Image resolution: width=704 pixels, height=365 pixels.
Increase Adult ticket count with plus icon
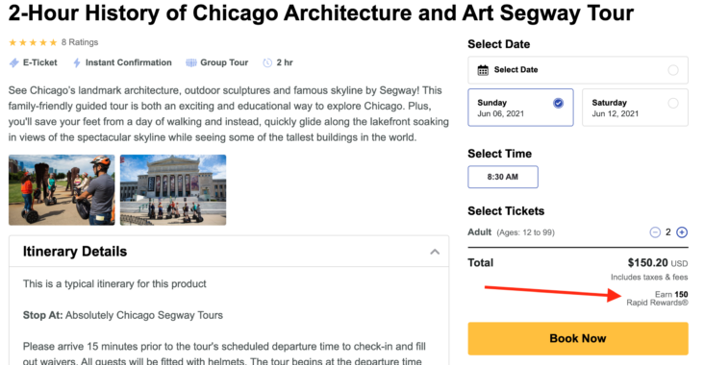(x=682, y=232)
